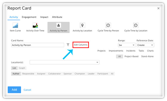Open the Range dropdown
This screenshot has width=167, height=101.
click(x=127, y=45)
